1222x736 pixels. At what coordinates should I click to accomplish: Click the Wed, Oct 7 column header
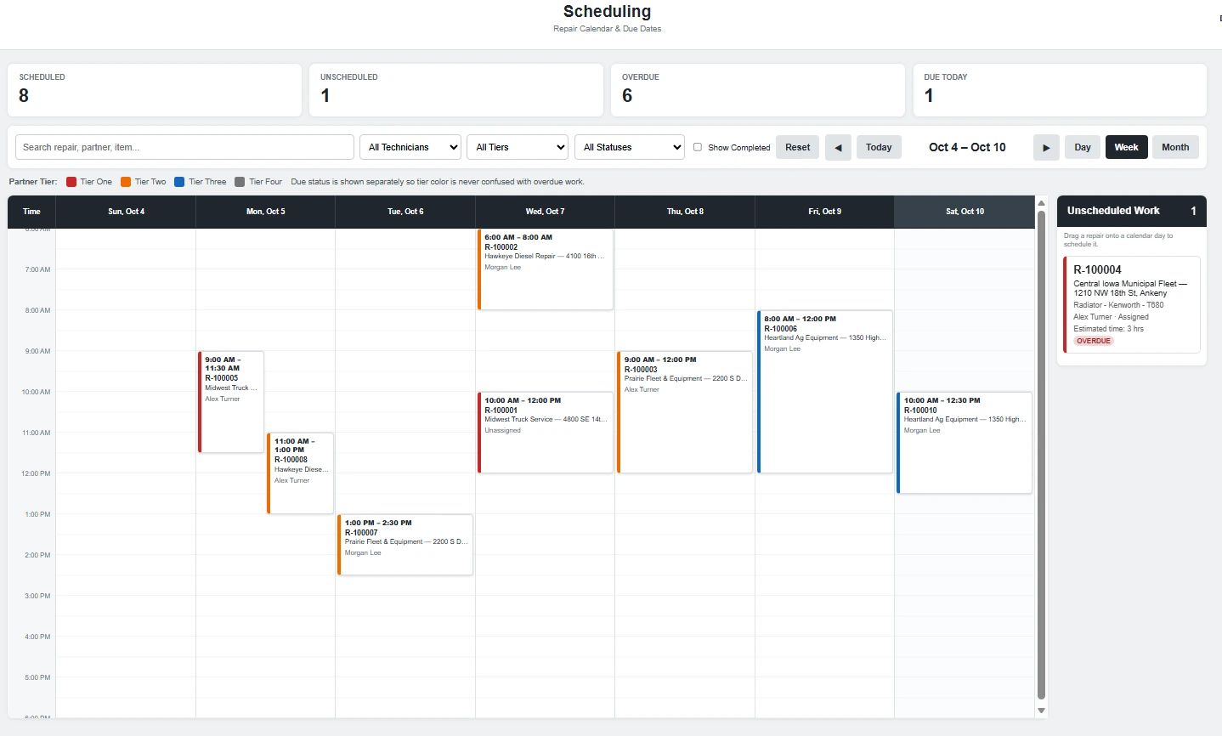coord(546,212)
